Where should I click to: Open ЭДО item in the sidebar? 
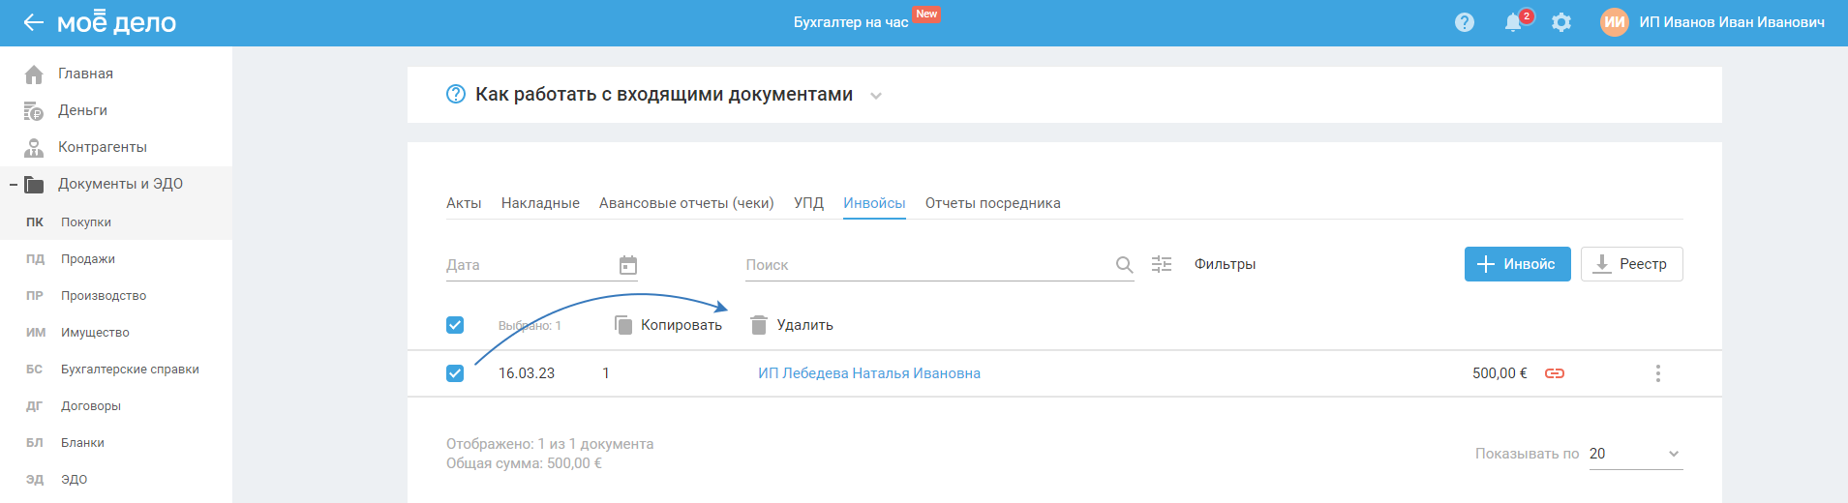point(74,480)
